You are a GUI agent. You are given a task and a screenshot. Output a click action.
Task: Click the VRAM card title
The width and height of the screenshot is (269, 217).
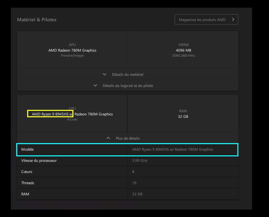pyautogui.click(x=183, y=45)
